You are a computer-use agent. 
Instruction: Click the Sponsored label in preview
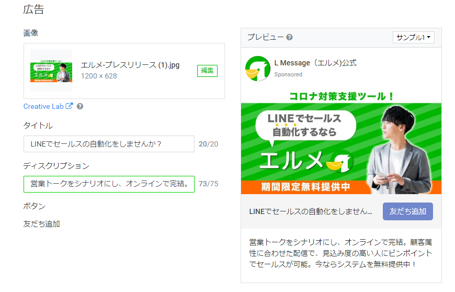[288, 75]
